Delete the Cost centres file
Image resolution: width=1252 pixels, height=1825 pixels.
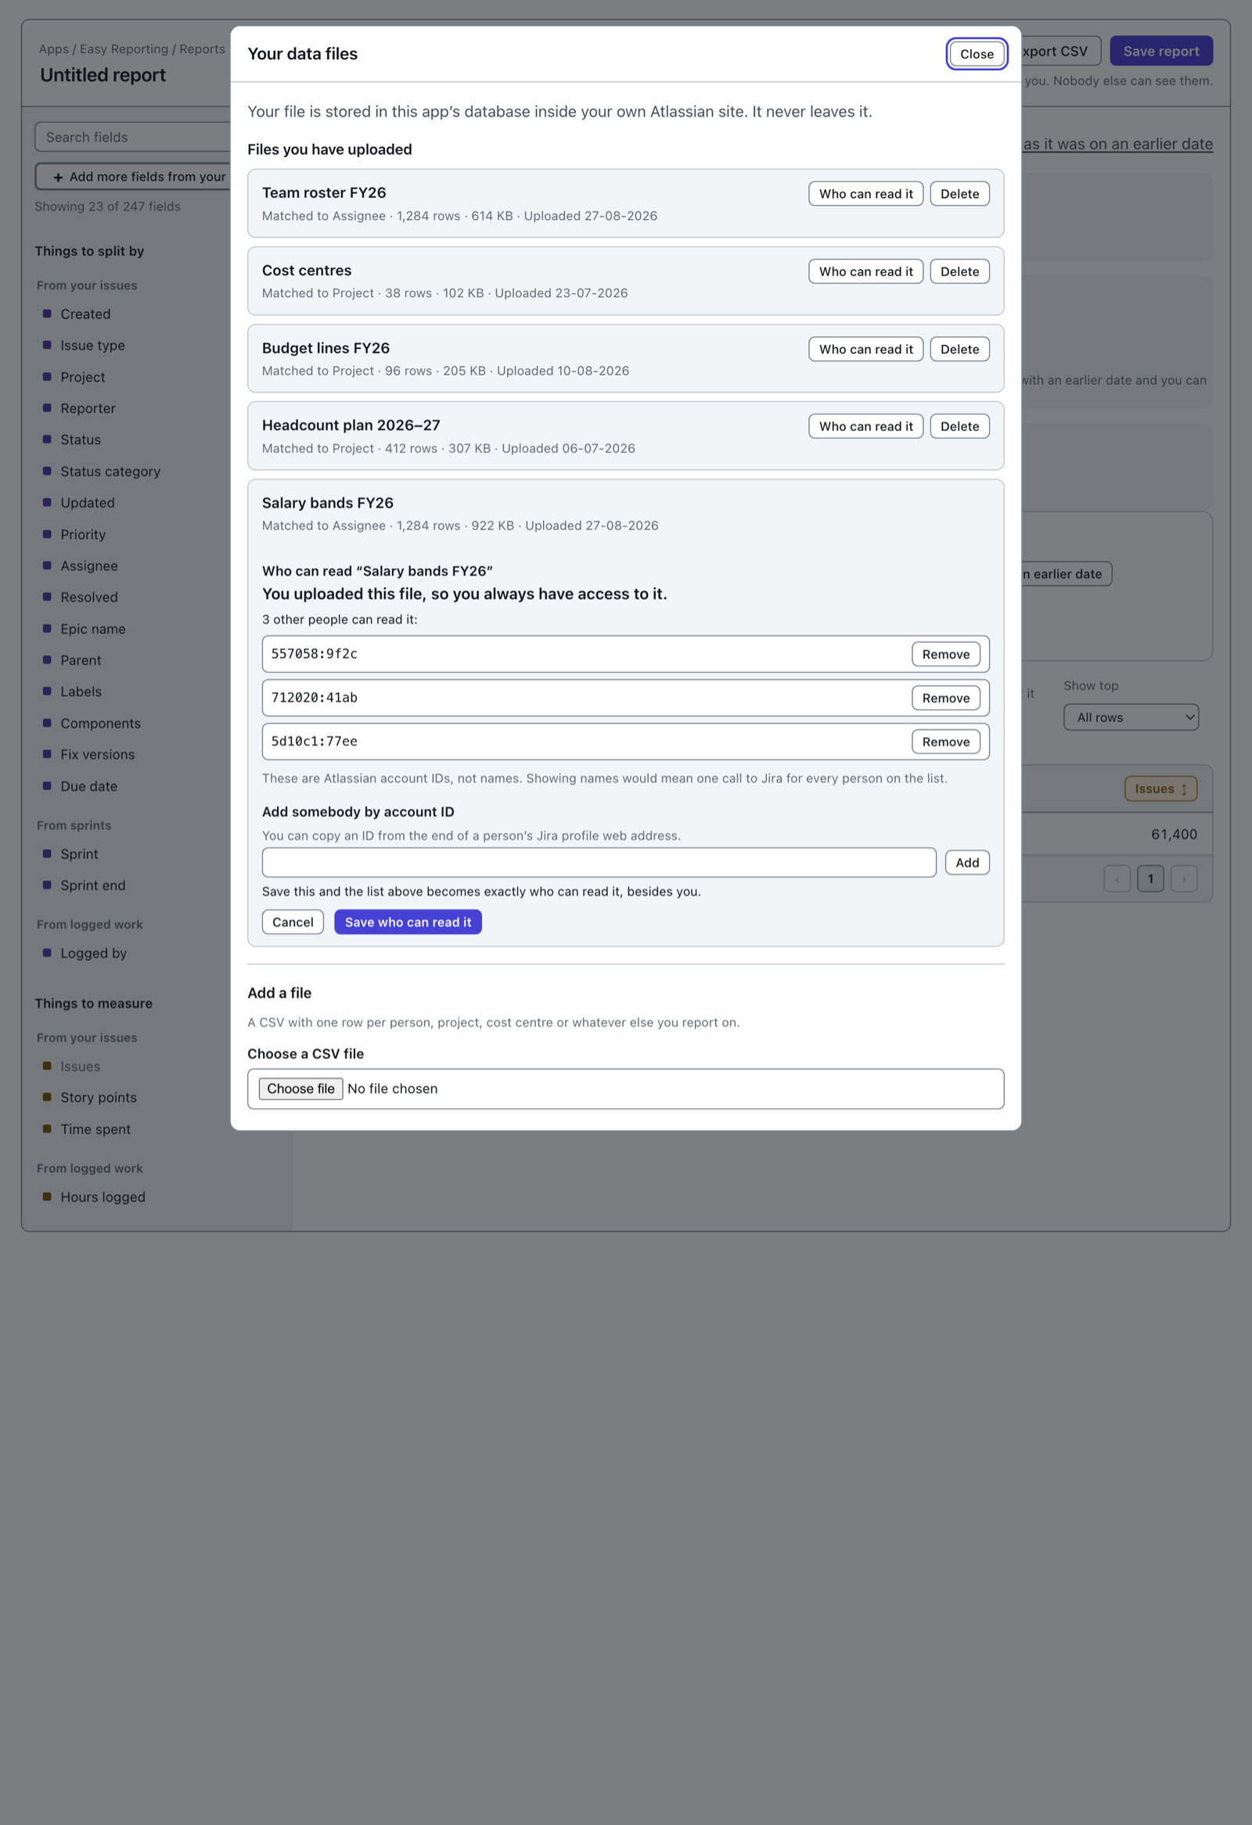[x=959, y=271]
